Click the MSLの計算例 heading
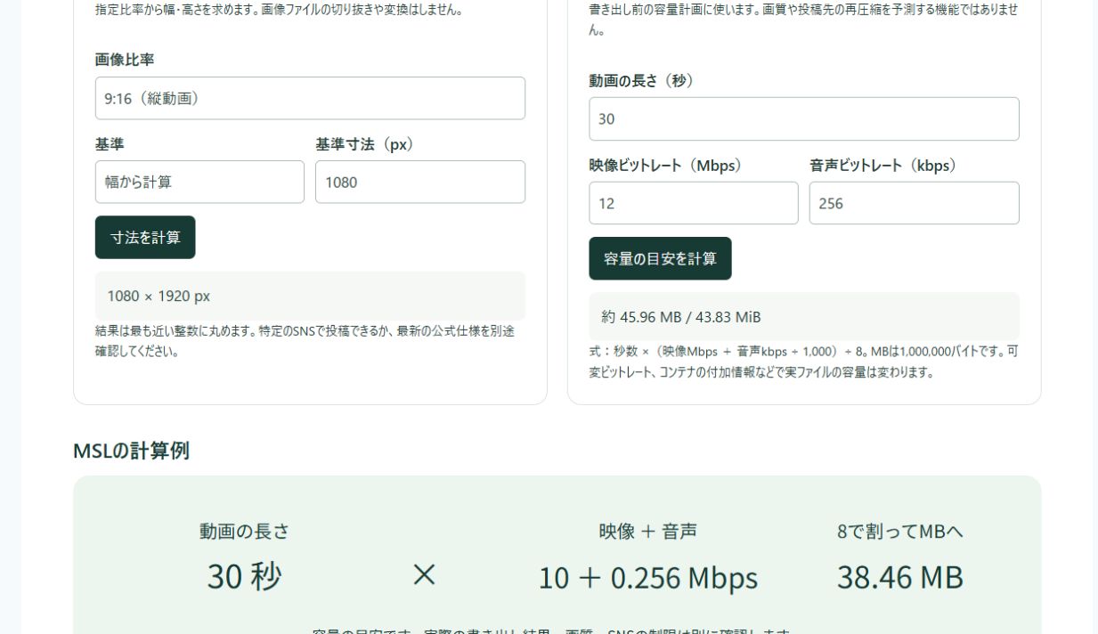The image size is (1098, 634). click(x=131, y=451)
